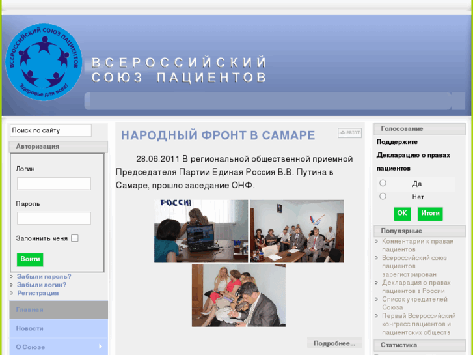Click the PRINT icon button
The height and width of the screenshot is (355, 473).
coord(349,133)
